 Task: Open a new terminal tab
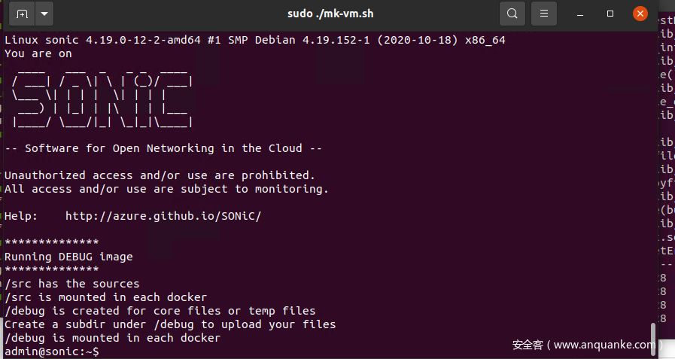click(21, 14)
